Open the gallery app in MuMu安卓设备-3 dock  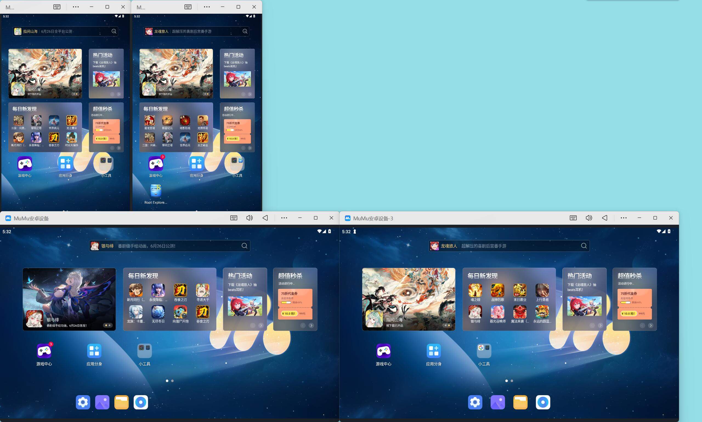tap(498, 402)
